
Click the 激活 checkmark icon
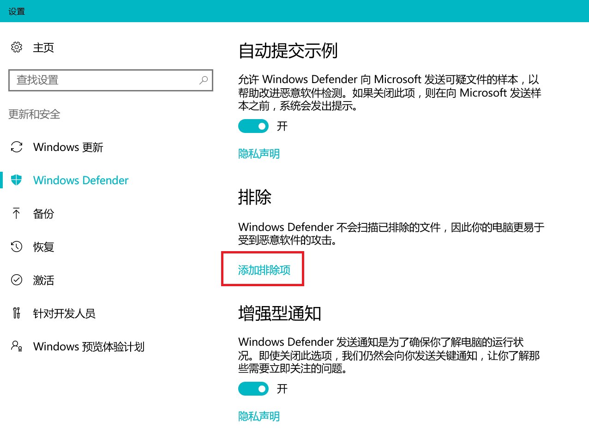16,280
